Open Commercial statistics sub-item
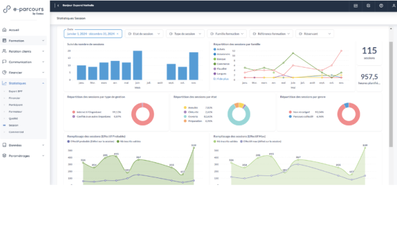The width and height of the screenshot is (397, 248). (16, 132)
